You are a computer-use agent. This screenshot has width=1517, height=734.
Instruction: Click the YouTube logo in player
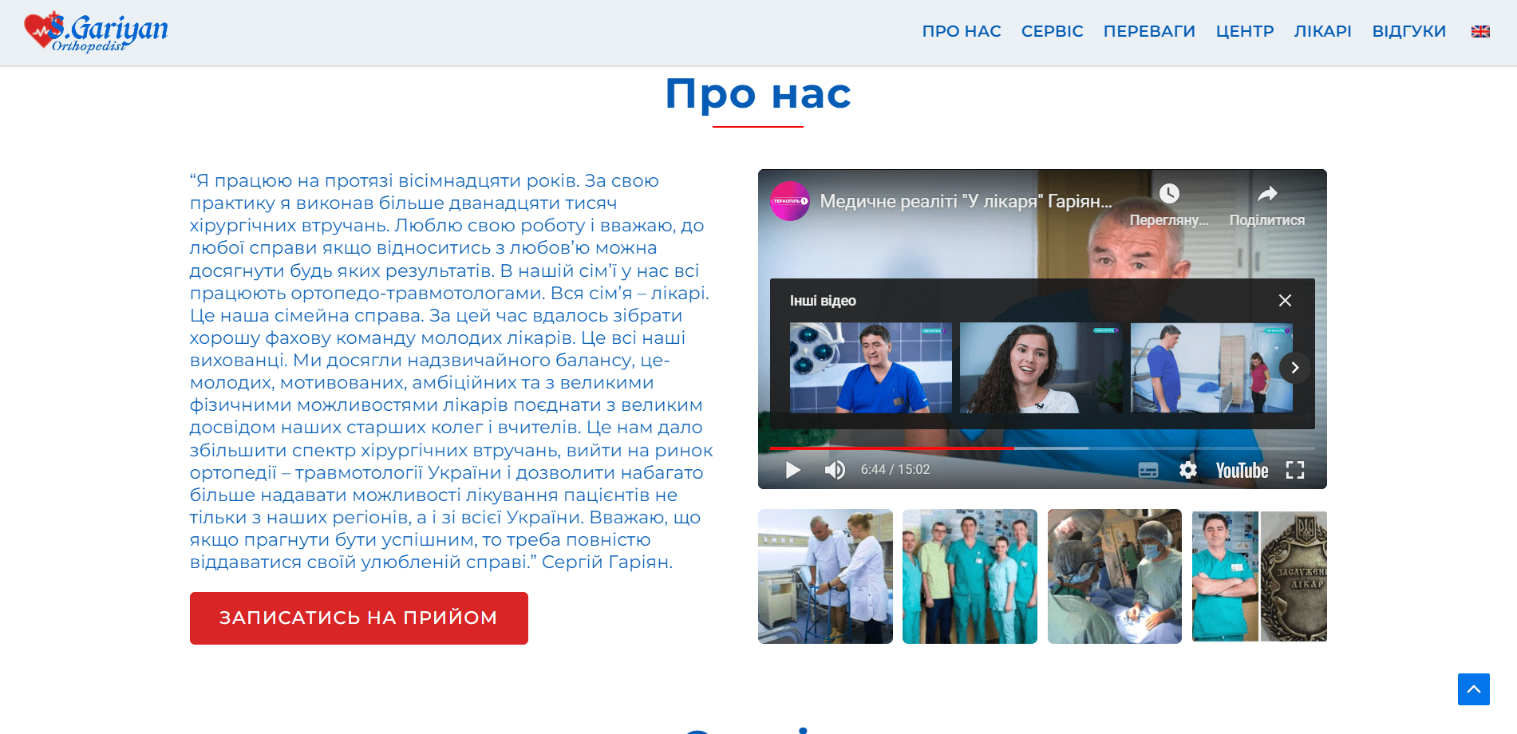pos(1242,470)
